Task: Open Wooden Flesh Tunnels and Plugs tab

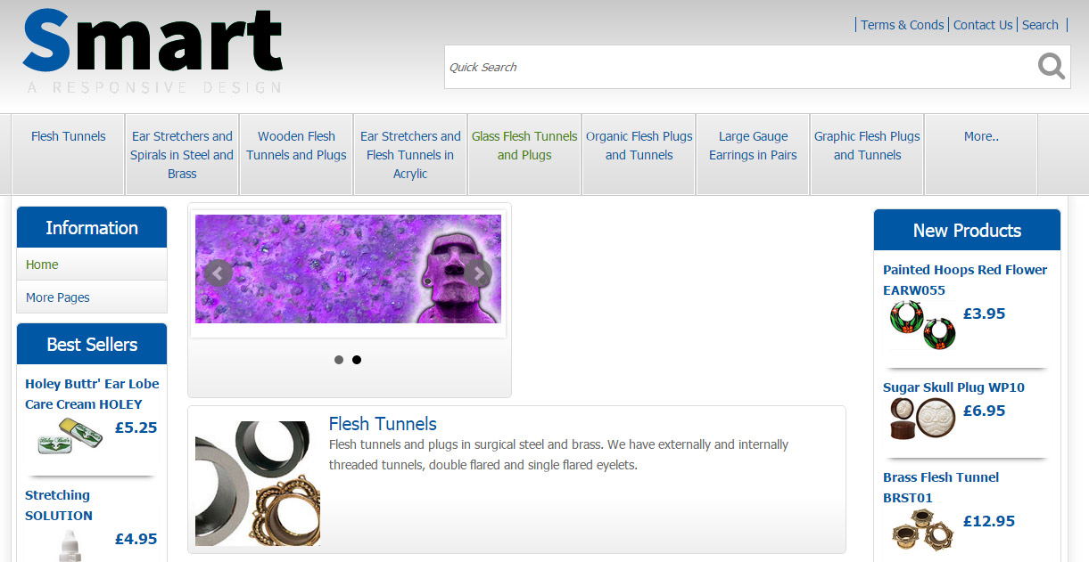Action: [296, 146]
